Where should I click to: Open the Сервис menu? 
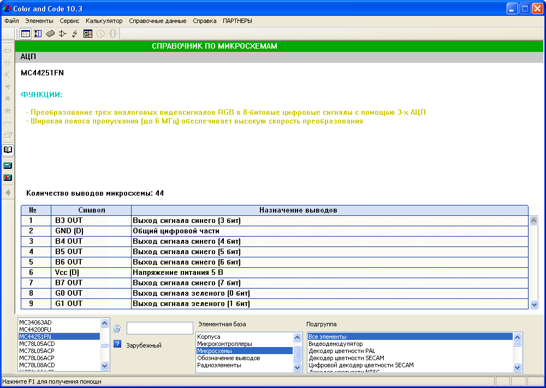click(70, 21)
